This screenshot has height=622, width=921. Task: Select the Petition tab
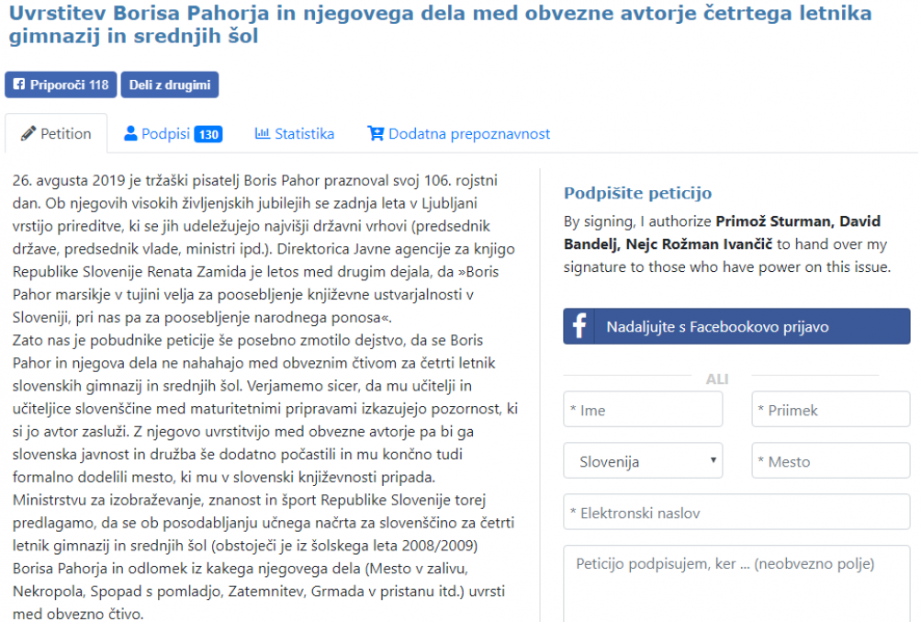(56, 133)
